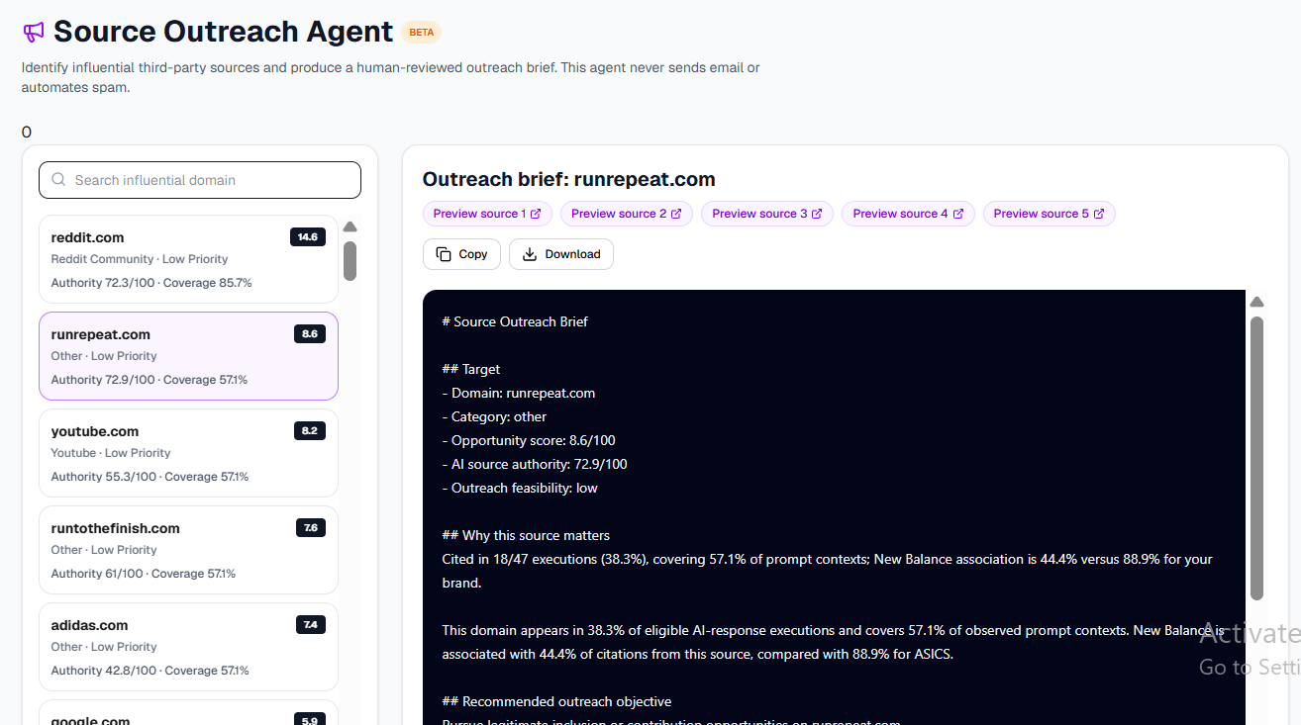Click the 'AI source authority: 72.9/100' line
The height and width of the screenshot is (725, 1301).
tap(535, 464)
